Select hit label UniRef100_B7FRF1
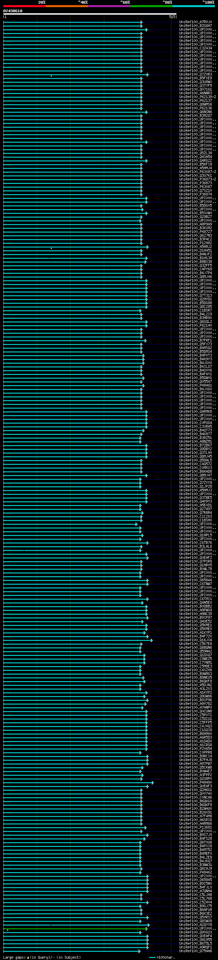This screenshot has width=218, height=960. (x=196, y=340)
